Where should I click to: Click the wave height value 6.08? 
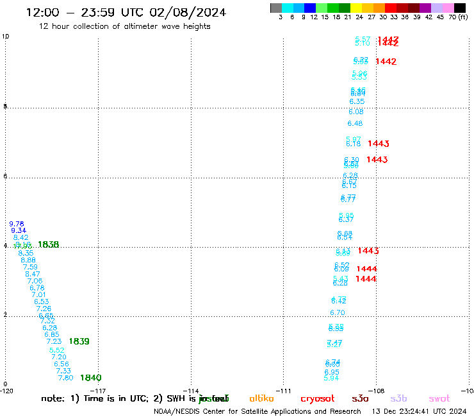(x=356, y=112)
